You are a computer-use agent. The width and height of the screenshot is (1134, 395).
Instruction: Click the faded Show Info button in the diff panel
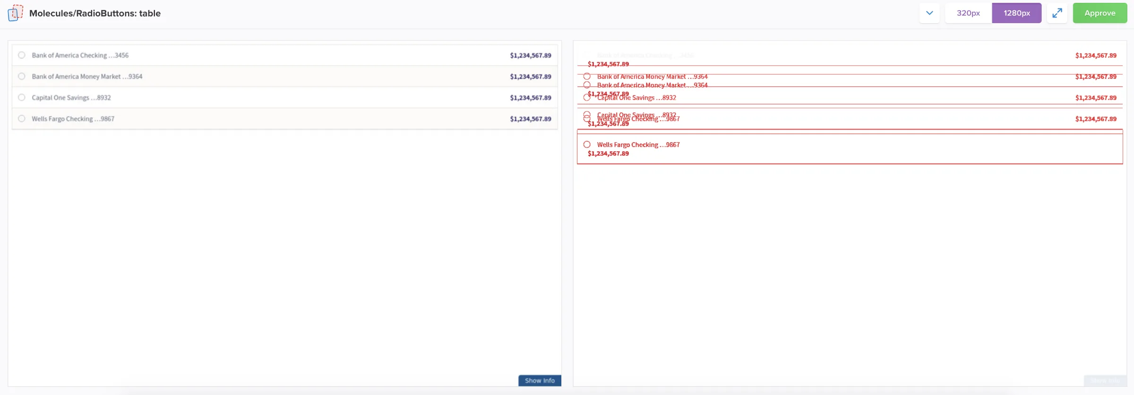[1105, 381]
